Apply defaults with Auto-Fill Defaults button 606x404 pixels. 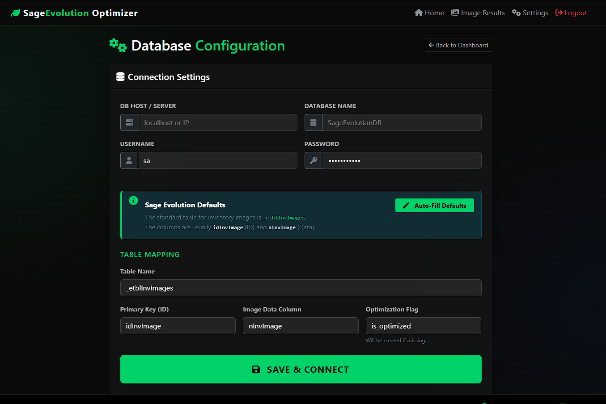pos(435,206)
